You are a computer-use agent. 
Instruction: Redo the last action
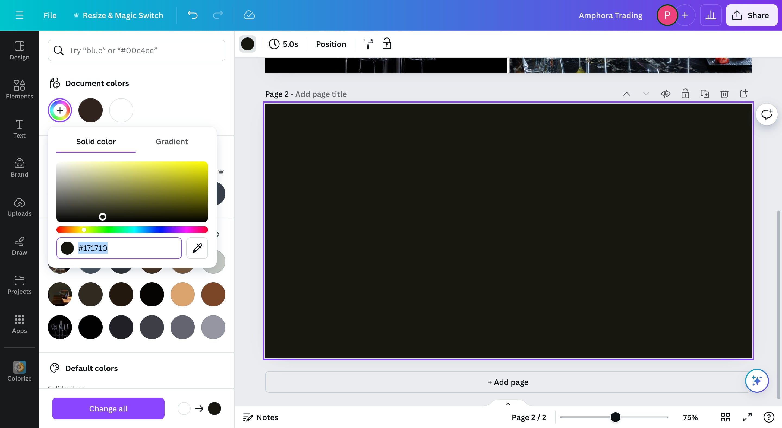[218, 15]
